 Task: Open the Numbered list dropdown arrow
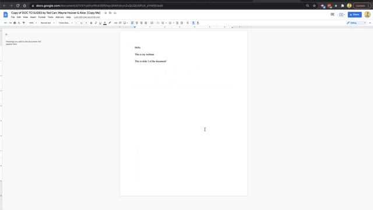click(x=174, y=23)
